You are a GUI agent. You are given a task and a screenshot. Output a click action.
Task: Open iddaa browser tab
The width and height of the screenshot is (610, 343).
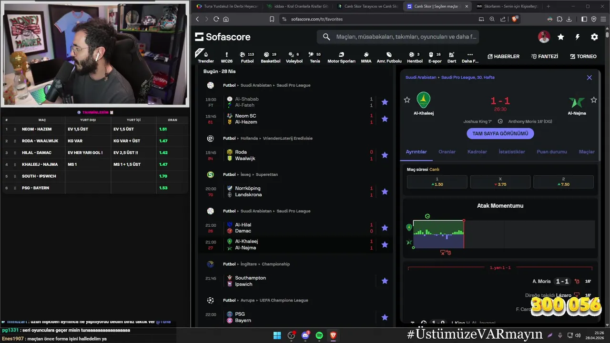(x=297, y=6)
